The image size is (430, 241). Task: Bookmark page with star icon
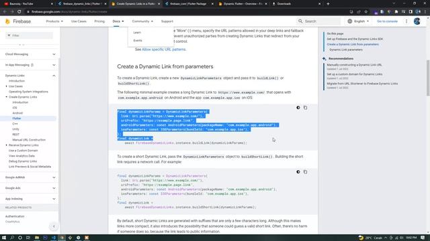click(365, 12)
